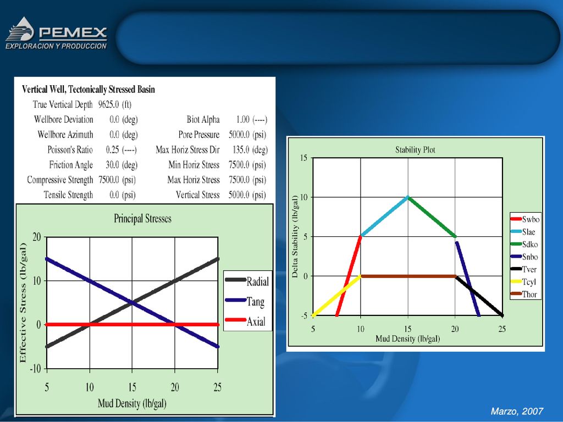Click the Poisson's Ratio label

point(70,149)
